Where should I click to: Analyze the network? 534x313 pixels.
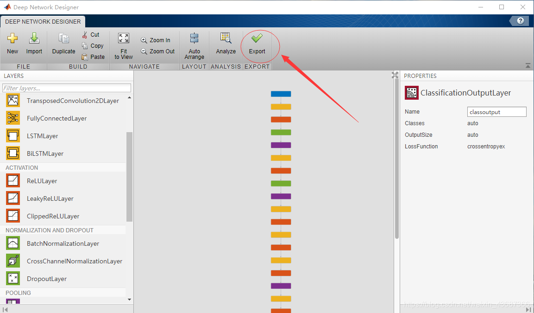coord(226,43)
